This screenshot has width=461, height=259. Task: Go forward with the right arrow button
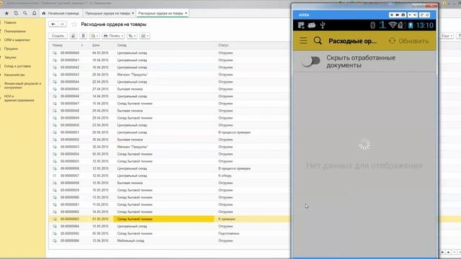(62, 24)
